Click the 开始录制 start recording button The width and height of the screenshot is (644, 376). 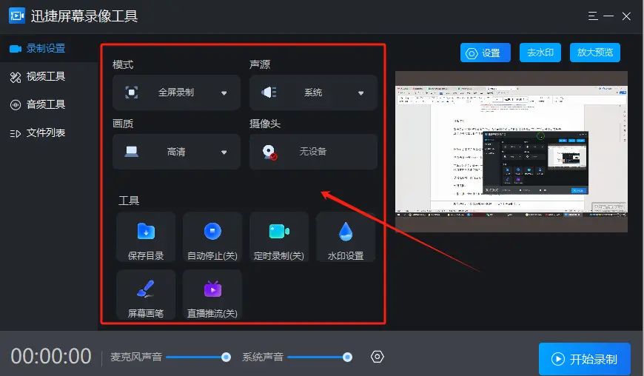[x=584, y=359]
